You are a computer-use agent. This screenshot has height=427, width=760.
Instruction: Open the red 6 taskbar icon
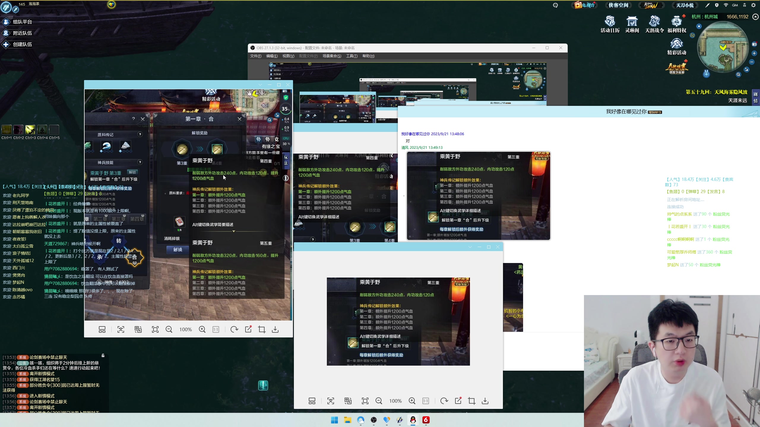pos(426,420)
